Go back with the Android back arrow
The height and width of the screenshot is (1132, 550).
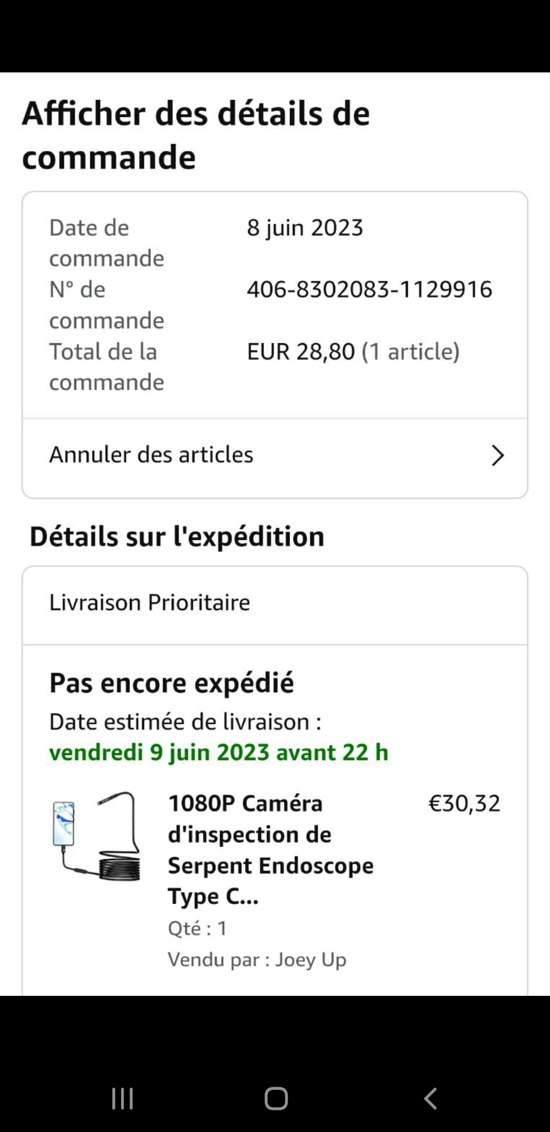430,1098
